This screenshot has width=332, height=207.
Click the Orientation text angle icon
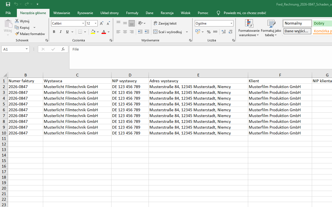[x=141, y=23]
